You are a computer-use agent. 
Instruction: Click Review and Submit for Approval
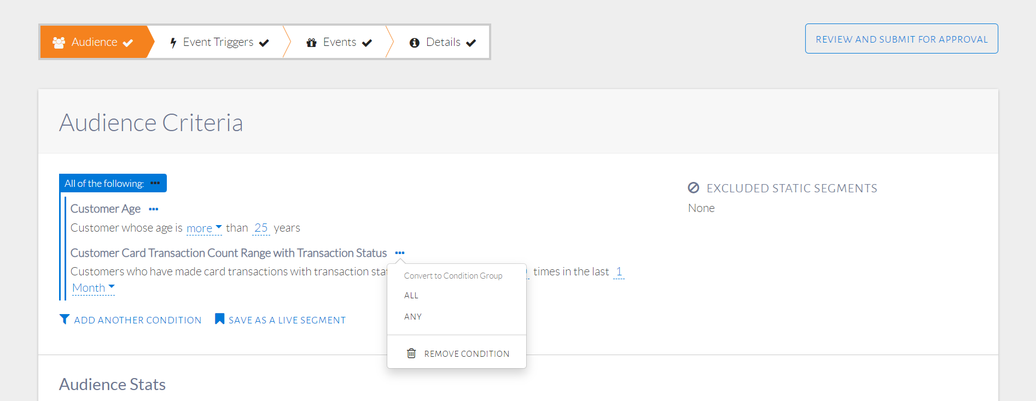point(901,39)
